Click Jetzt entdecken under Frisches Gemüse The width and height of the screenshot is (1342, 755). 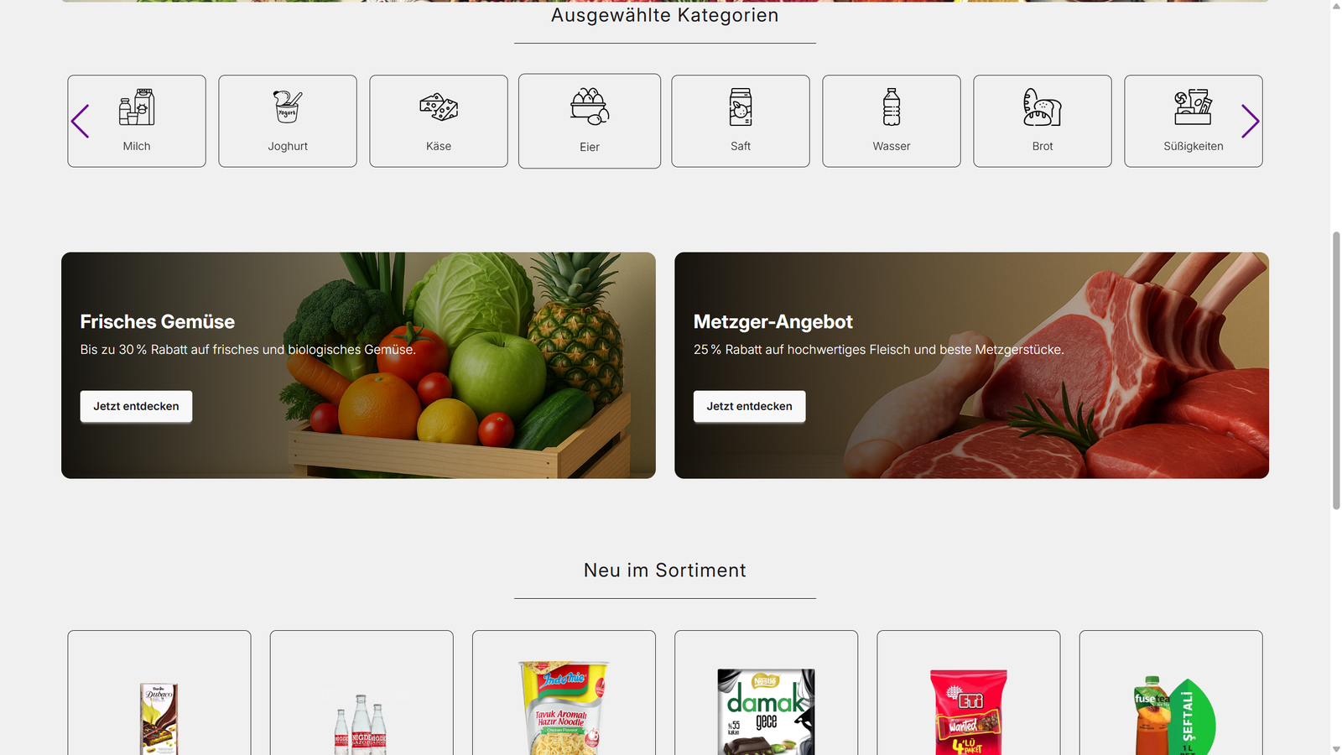coord(136,406)
